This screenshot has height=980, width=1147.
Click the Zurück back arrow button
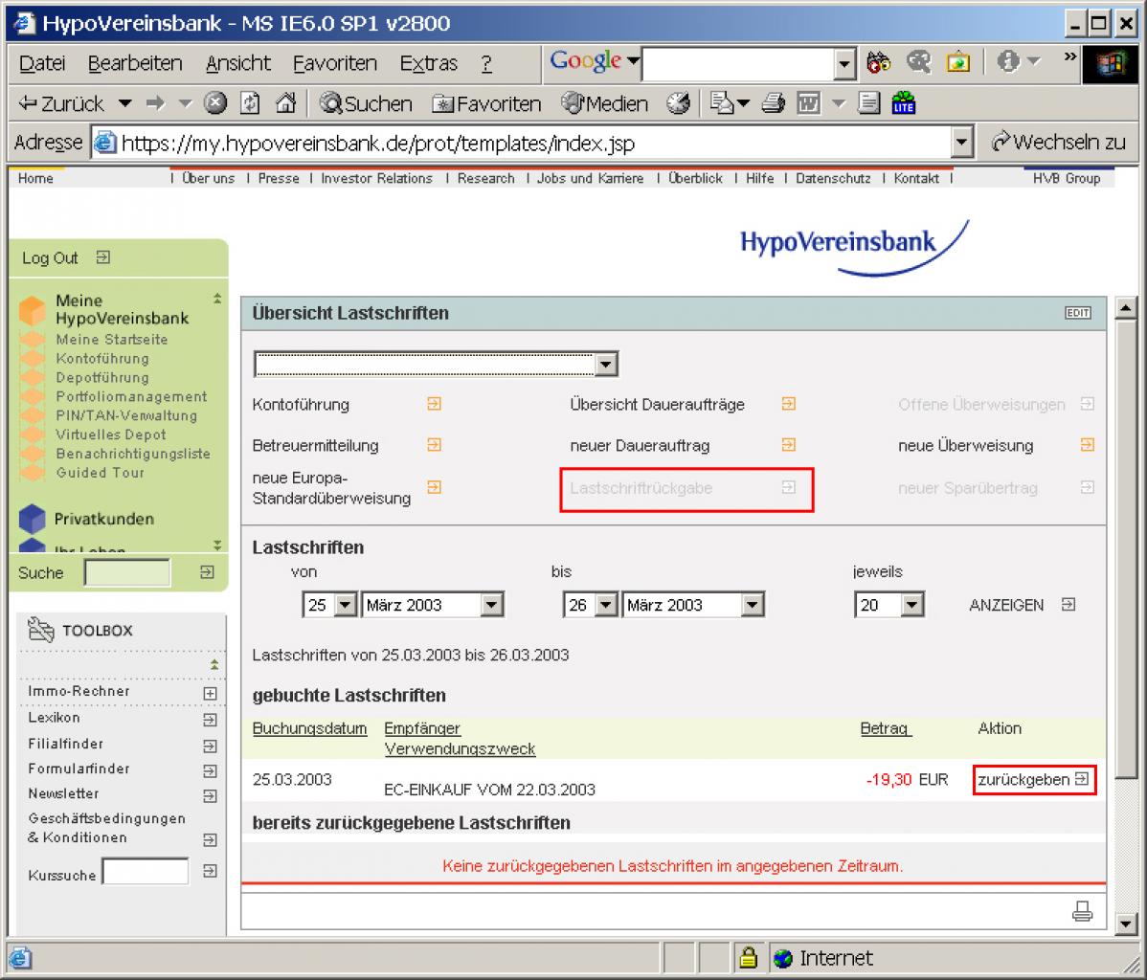point(60,104)
